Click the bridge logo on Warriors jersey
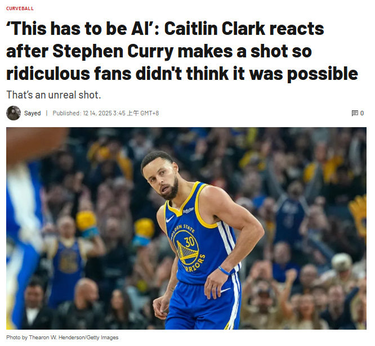 186,249
